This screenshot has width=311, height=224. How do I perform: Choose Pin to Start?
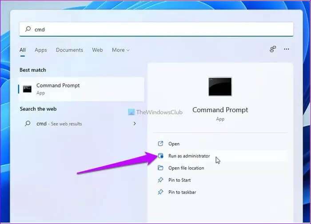(220, 180)
